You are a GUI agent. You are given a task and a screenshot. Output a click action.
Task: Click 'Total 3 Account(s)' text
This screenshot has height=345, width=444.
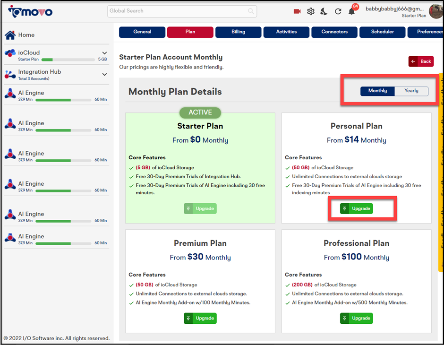pyautogui.click(x=34, y=79)
